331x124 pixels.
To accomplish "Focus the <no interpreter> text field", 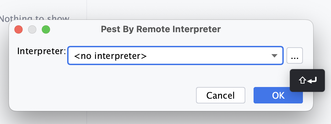I will click(110, 56).
